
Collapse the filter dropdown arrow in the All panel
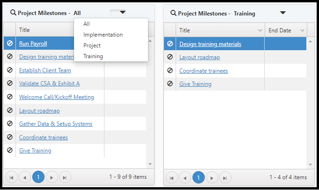(122, 12)
